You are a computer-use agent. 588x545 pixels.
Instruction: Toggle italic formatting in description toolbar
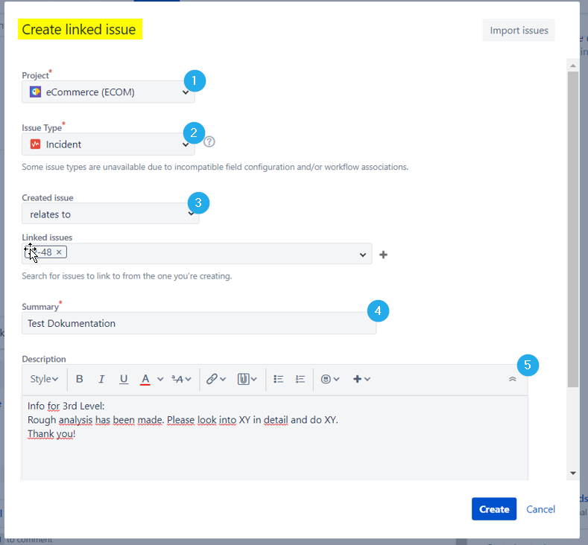102,379
